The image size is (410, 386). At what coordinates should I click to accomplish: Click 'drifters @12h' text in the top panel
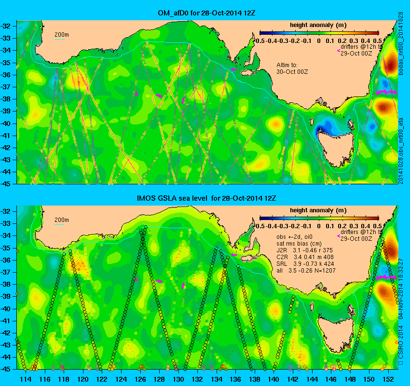click(358, 47)
